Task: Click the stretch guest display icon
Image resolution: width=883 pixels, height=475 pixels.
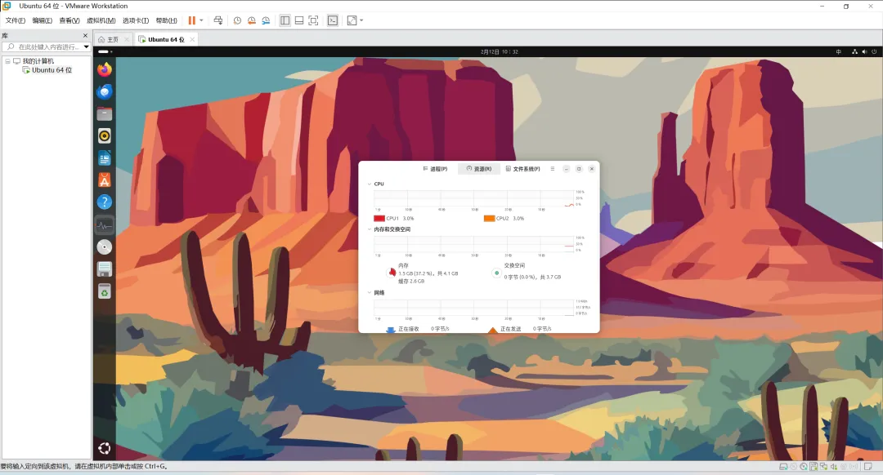Action: click(352, 20)
